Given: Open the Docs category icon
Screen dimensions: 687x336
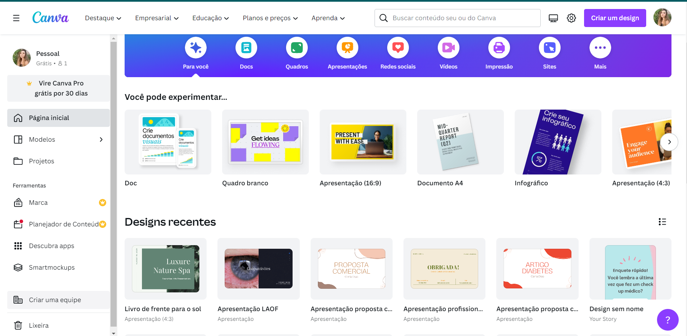Looking at the screenshot, I should pyautogui.click(x=246, y=48).
